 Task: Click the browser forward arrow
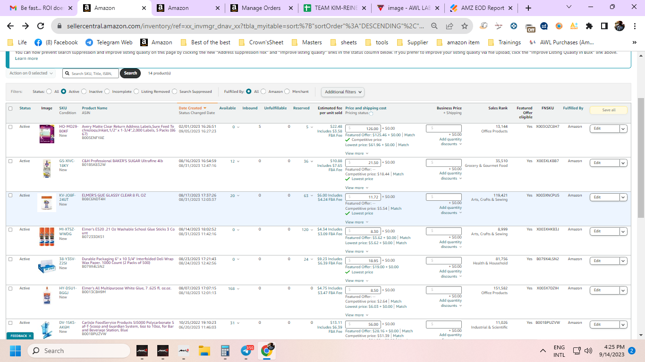25,26
